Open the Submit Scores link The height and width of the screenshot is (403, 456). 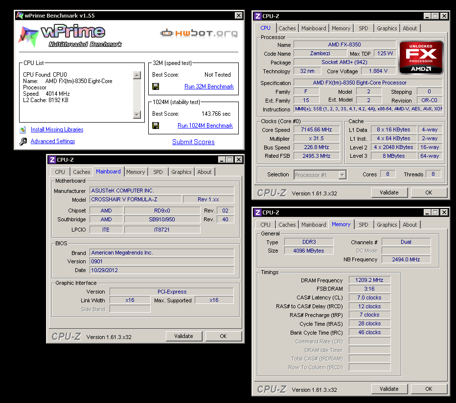pyautogui.click(x=193, y=142)
